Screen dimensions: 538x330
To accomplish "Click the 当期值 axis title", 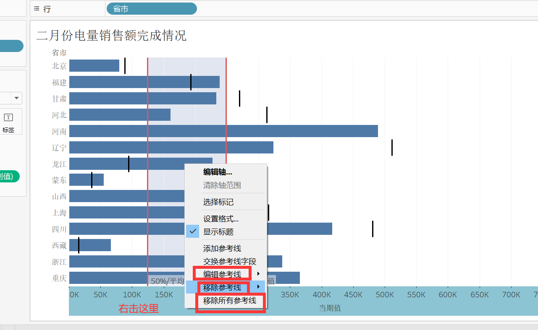I will point(330,308).
